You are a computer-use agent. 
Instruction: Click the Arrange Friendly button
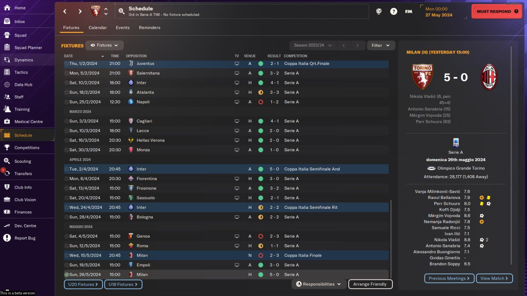370,284
